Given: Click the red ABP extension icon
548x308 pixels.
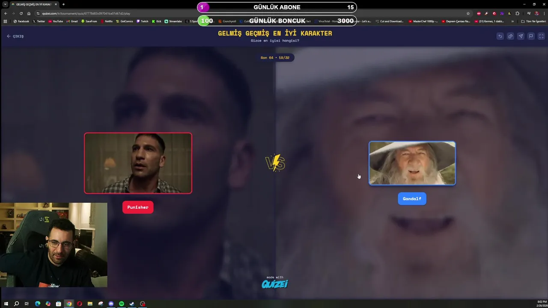Looking at the screenshot, I should tap(479, 13).
